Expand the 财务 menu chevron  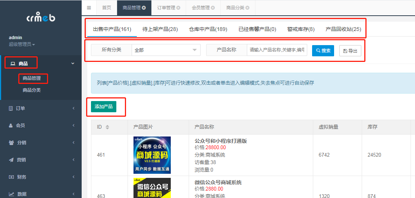pos(73,177)
